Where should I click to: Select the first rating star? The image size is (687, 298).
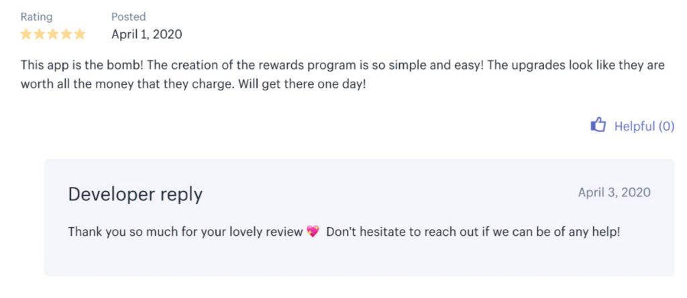coord(26,34)
